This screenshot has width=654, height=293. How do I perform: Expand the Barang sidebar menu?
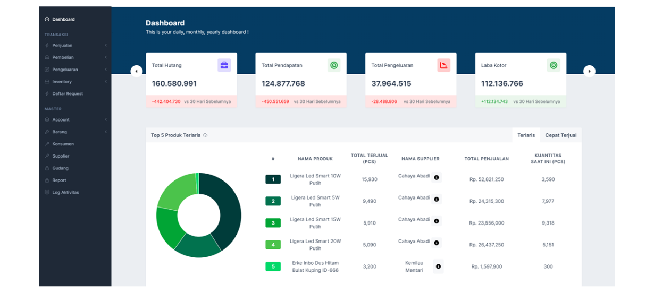pos(60,132)
